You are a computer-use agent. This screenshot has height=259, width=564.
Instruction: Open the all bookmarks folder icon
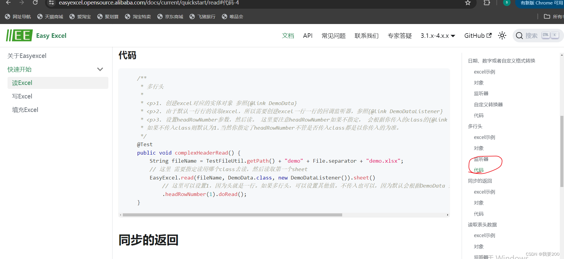pos(547,17)
